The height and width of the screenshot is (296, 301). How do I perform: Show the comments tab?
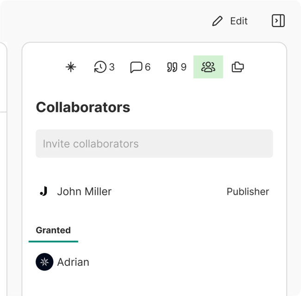[x=136, y=67]
